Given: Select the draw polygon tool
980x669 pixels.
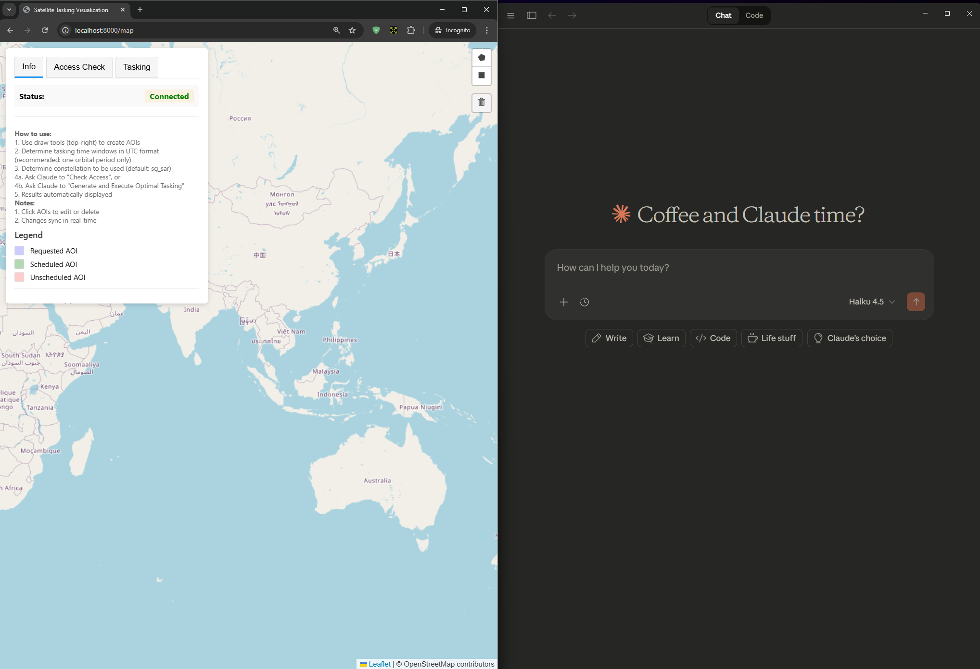Looking at the screenshot, I should tap(481, 58).
